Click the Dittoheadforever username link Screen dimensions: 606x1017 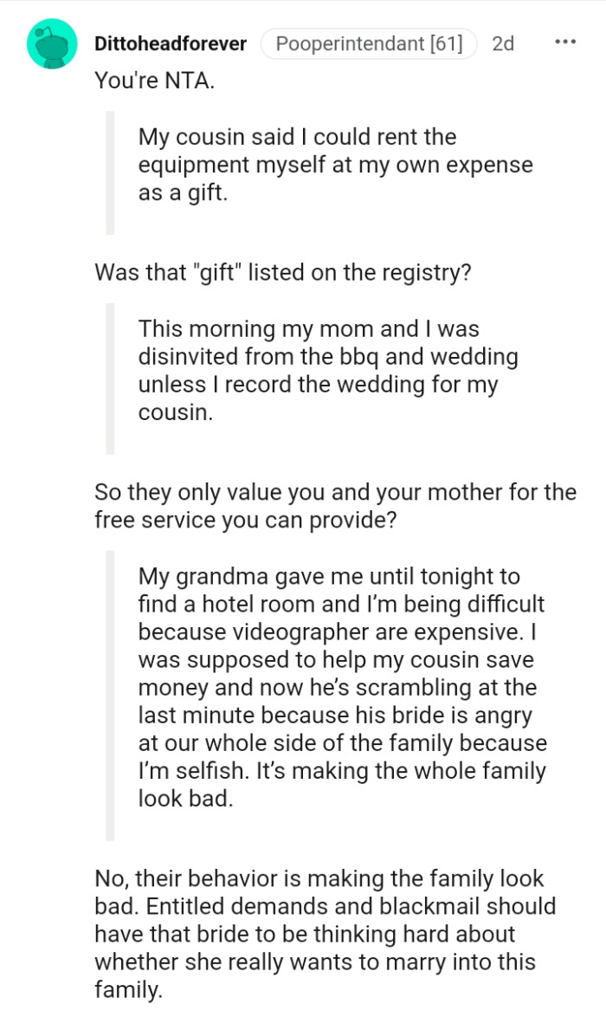click(170, 42)
